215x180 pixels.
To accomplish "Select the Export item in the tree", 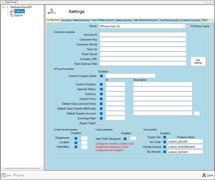I will pos(19,15).
